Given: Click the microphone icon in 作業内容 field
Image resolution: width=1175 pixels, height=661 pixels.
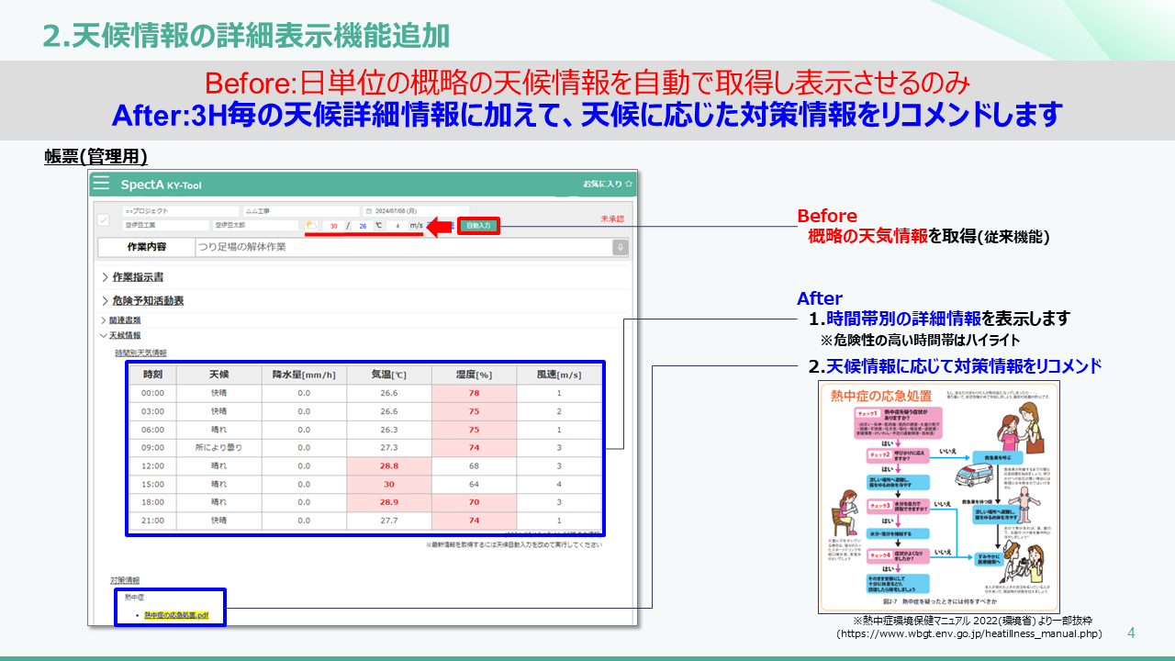Looking at the screenshot, I should point(621,247).
